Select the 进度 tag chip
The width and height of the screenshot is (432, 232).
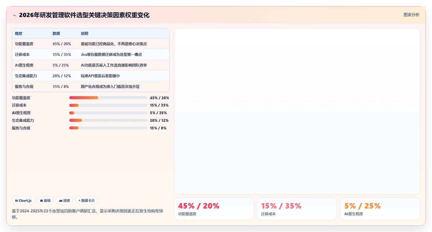(x=64, y=201)
